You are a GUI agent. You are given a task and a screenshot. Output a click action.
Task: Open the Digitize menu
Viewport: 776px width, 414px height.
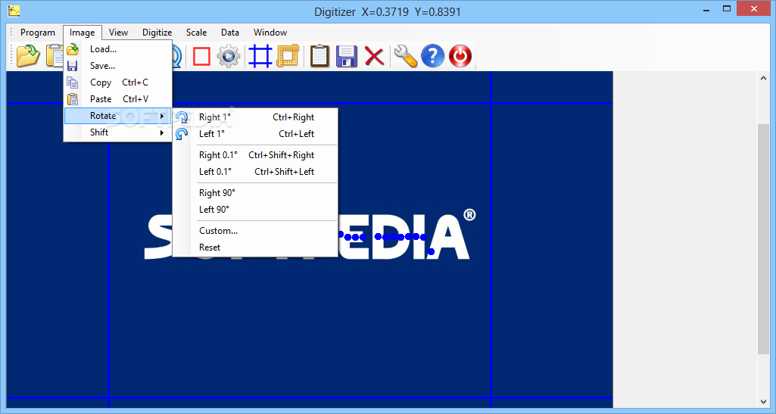pos(157,32)
